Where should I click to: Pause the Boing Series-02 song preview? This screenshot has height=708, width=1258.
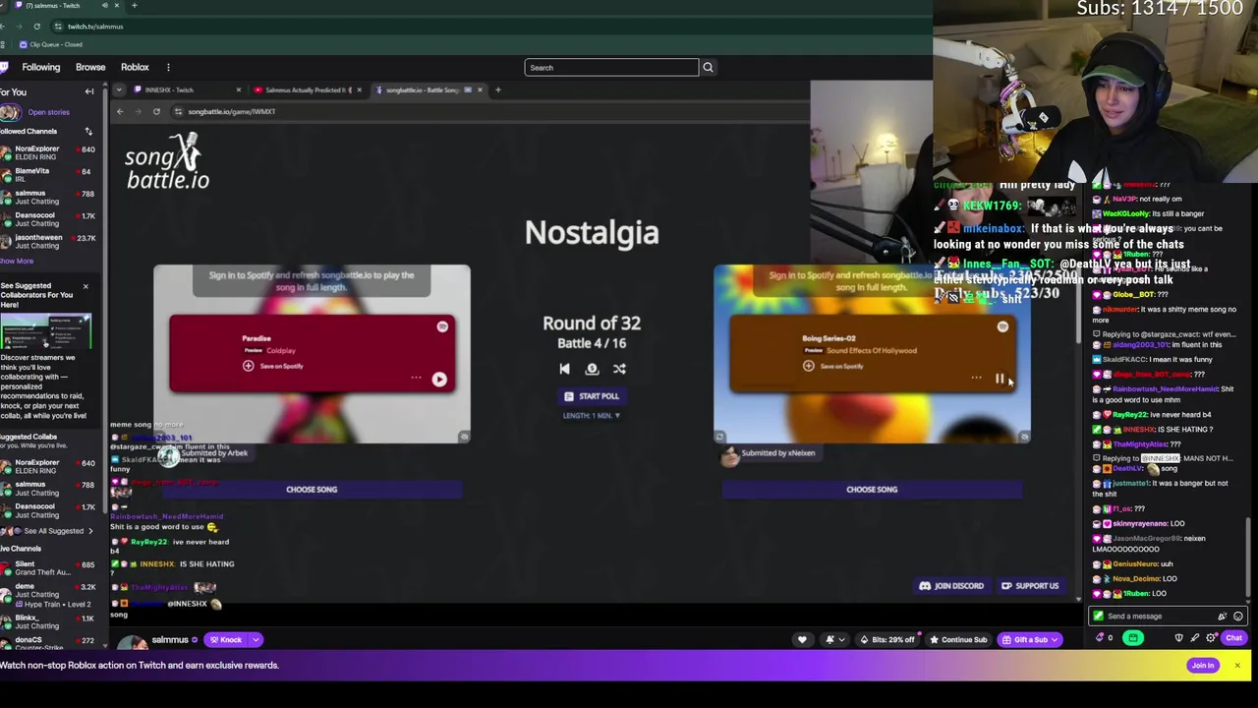pos(1000,379)
